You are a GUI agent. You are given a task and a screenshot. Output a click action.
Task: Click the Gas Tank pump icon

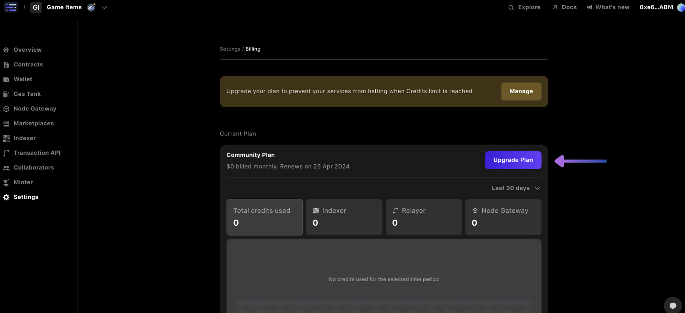(x=6, y=94)
